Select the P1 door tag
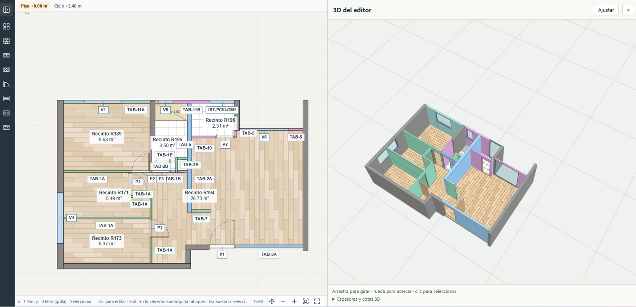Screen dimensions: 636x307 (222, 254)
